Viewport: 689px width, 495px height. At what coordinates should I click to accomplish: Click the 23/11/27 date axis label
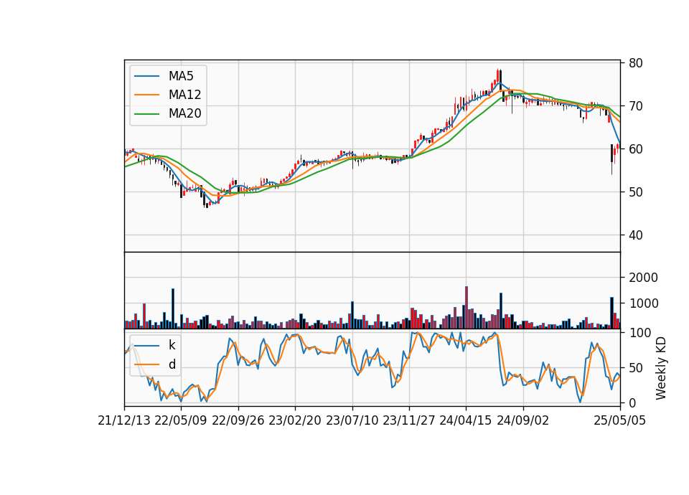[409, 420]
